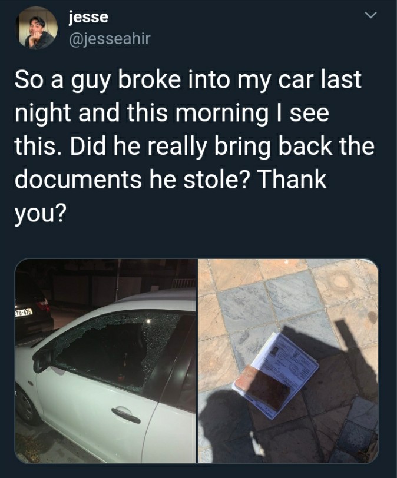Tap the white car's door handle
Image resolution: width=397 pixels, height=478 pixels.
click(126, 414)
